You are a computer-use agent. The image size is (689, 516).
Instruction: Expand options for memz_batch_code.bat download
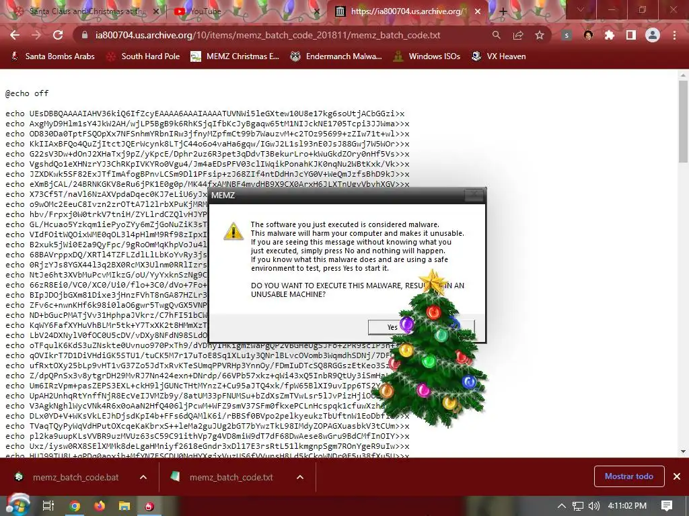[143, 477]
